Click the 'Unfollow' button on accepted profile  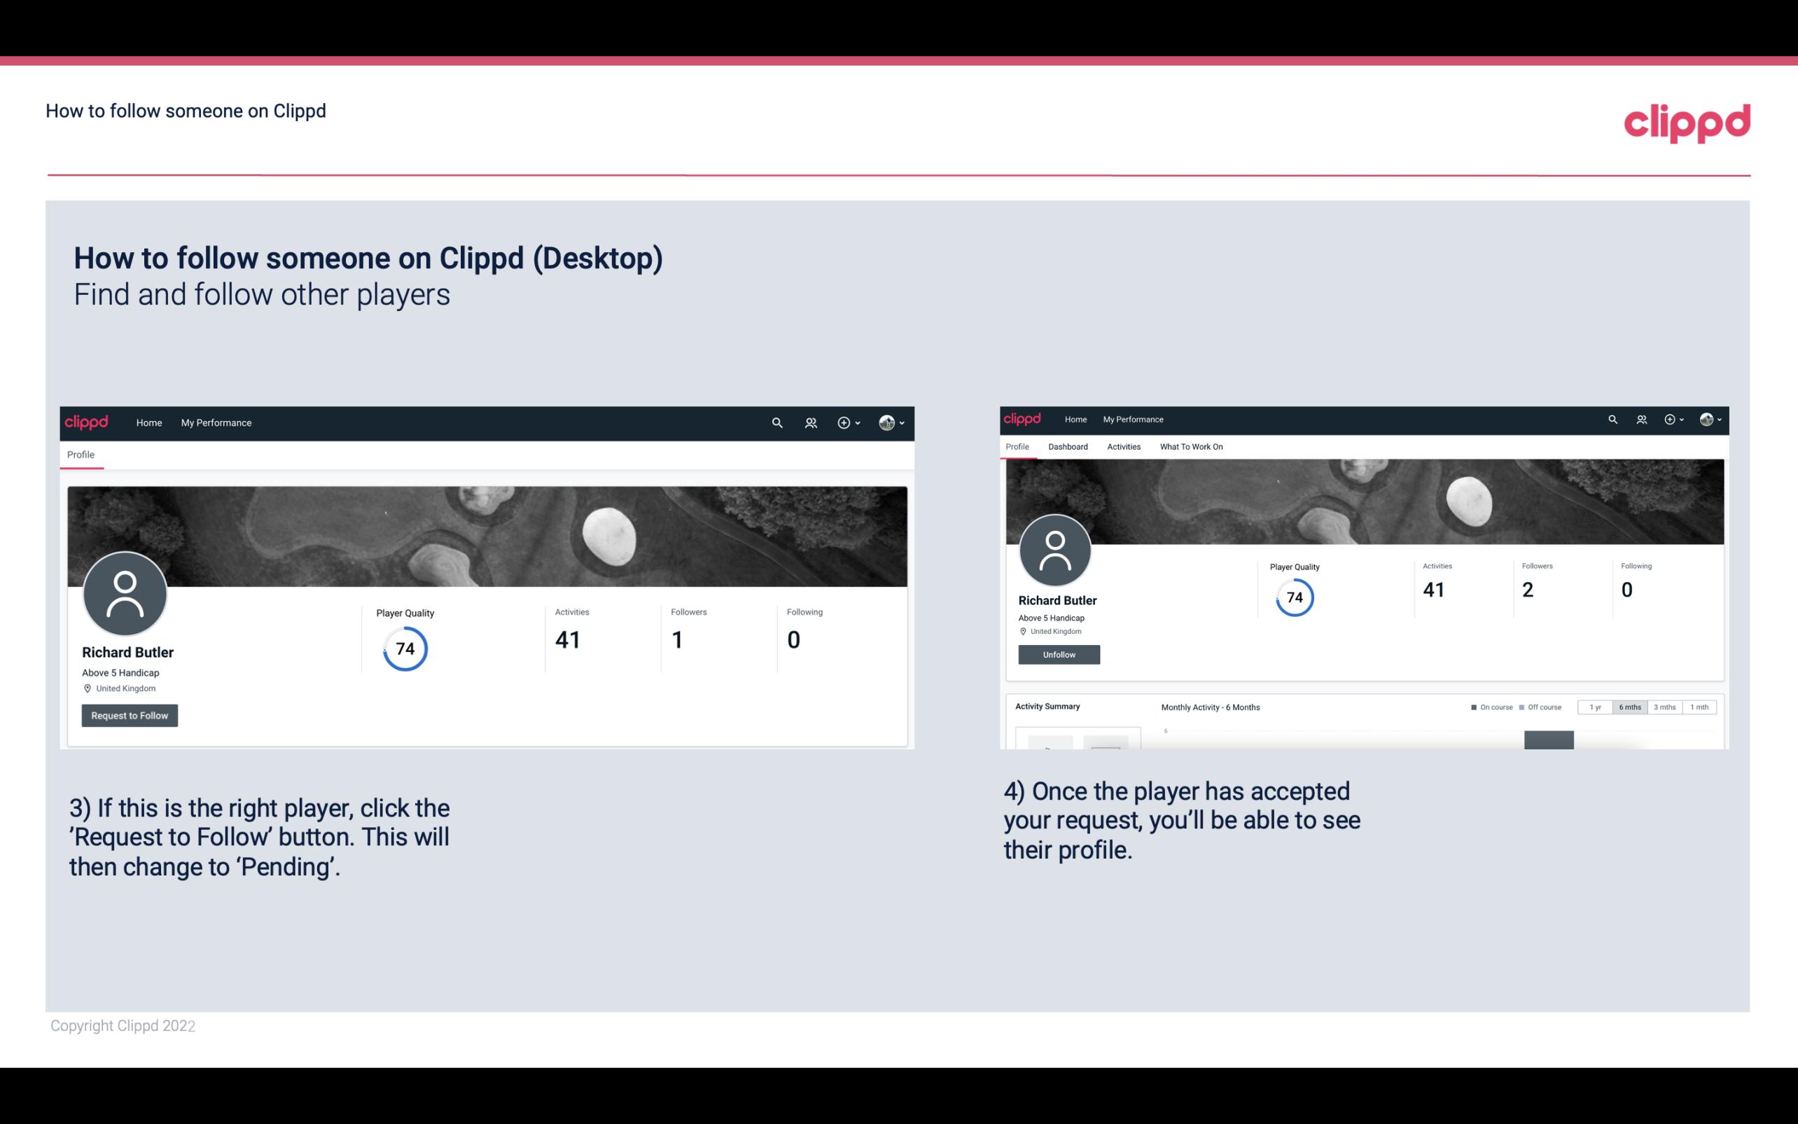pyautogui.click(x=1057, y=654)
